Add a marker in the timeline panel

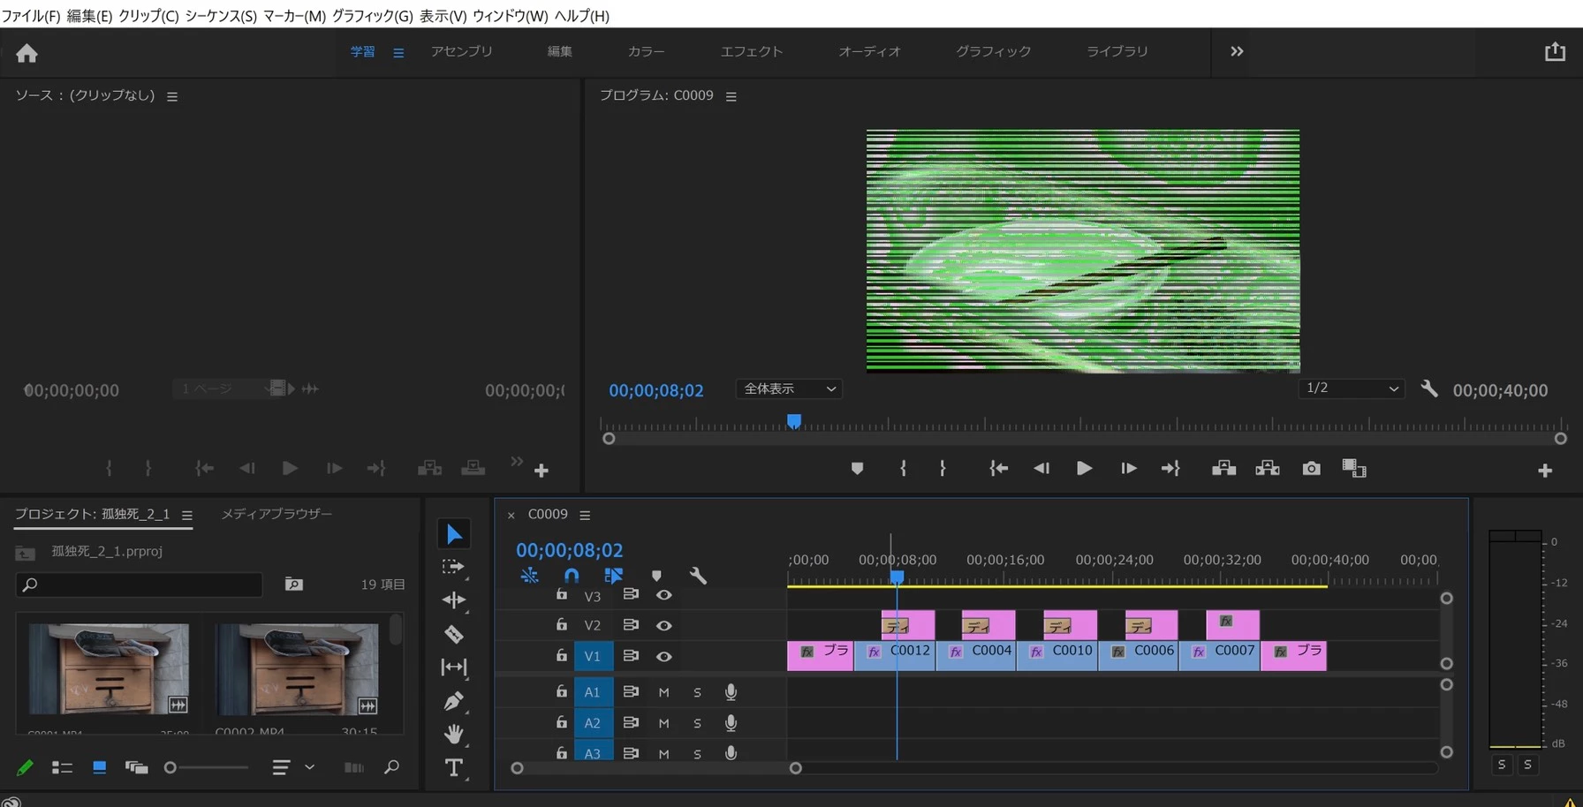(x=656, y=576)
